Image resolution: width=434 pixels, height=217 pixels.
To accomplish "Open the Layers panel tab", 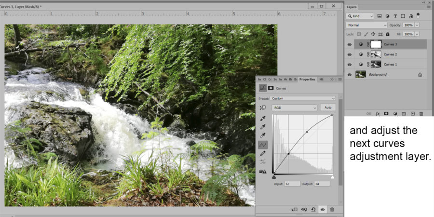I will point(352,7).
